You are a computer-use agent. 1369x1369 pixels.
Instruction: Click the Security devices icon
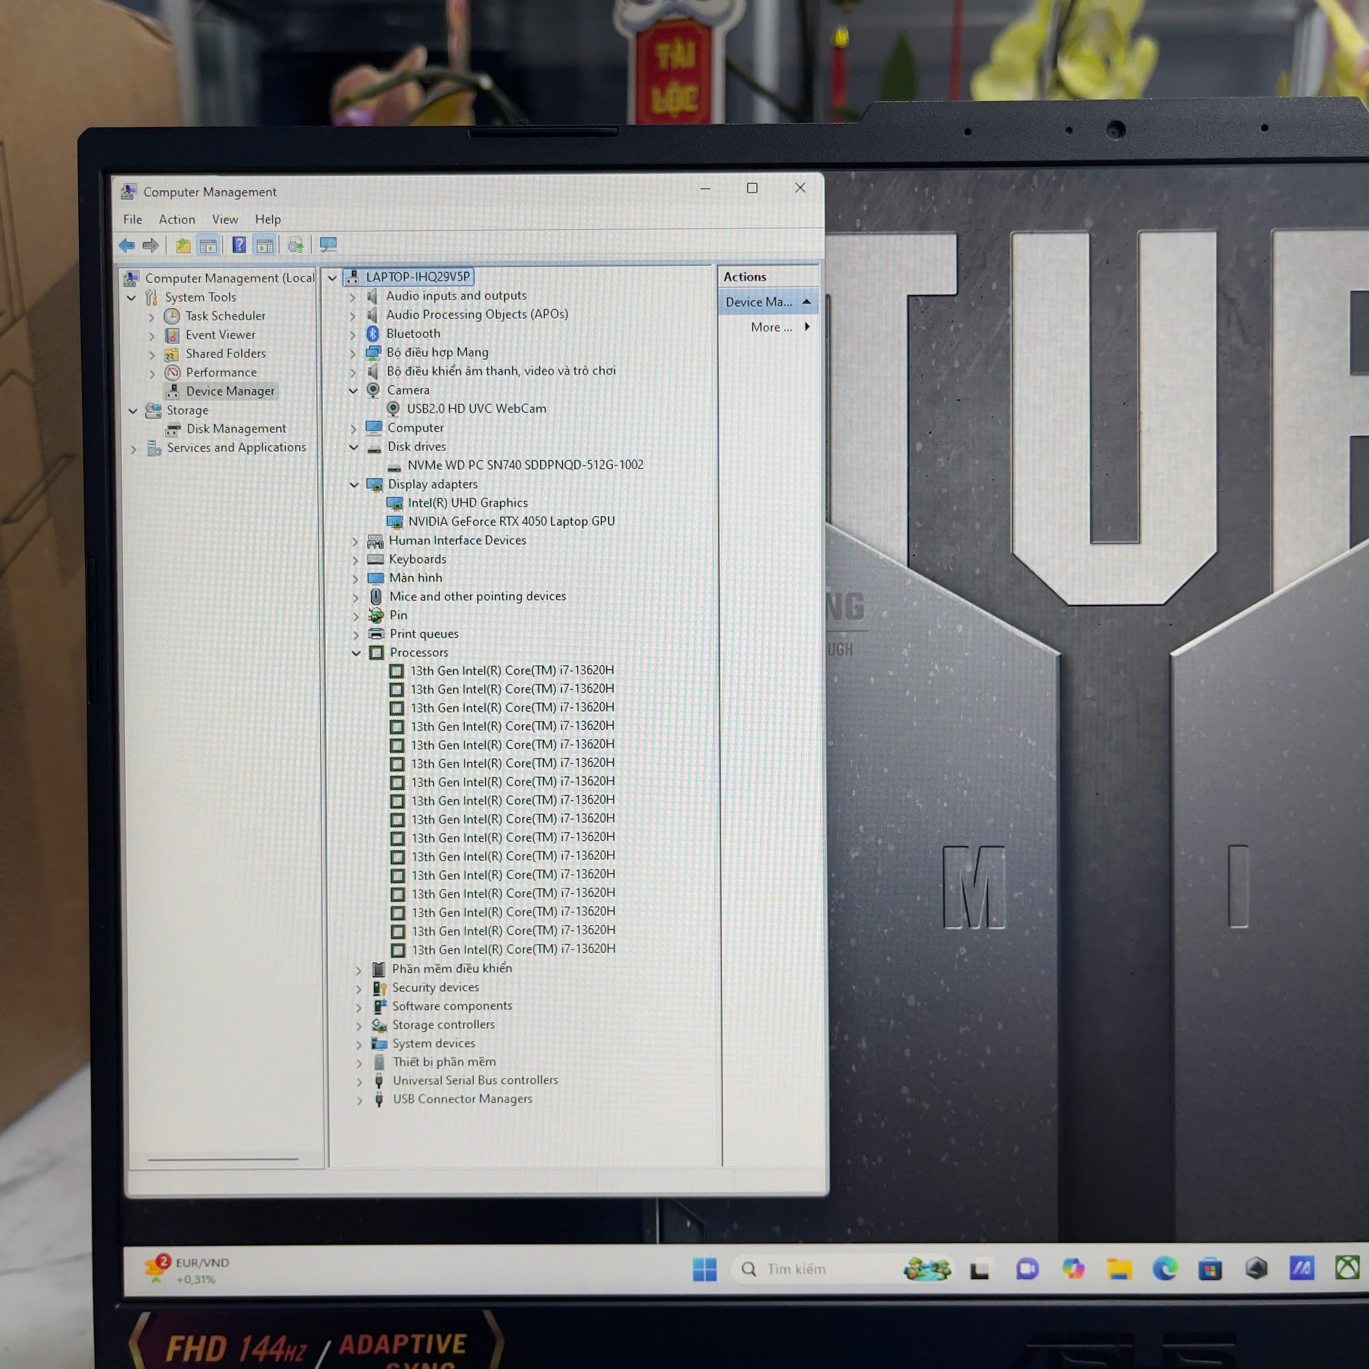pyautogui.click(x=379, y=988)
